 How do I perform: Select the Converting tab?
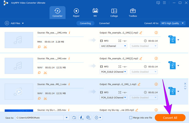point(85,23)
